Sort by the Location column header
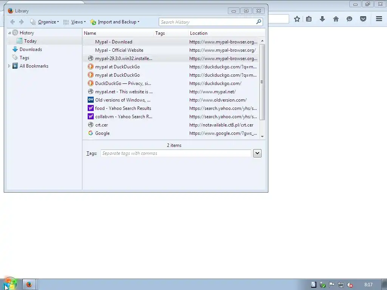 227,33
